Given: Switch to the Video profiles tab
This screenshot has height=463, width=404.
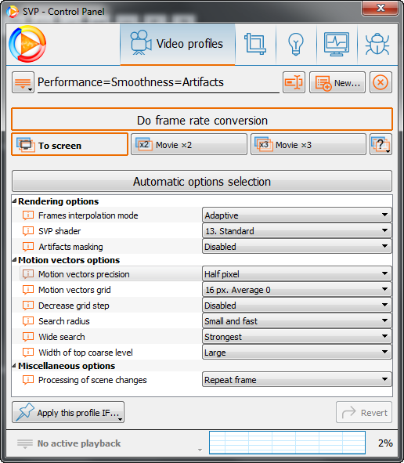Looking at the screenshot, I should click(178, 44).
